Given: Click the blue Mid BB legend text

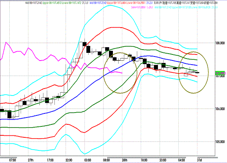Looking at the screenshot, I should (x=98, y=3).
